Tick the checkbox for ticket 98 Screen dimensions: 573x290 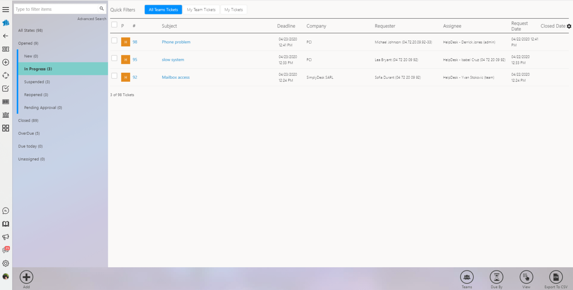114,40
